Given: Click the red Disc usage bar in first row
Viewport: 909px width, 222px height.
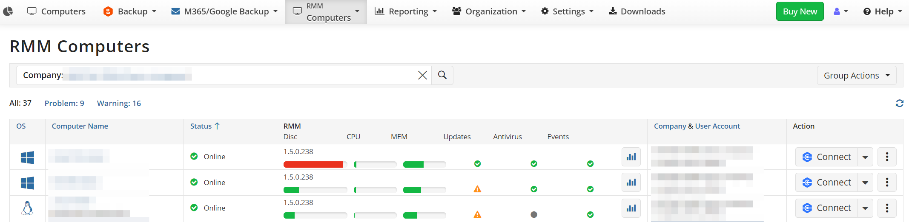Looking at the screenshot, I should [313, 164].
